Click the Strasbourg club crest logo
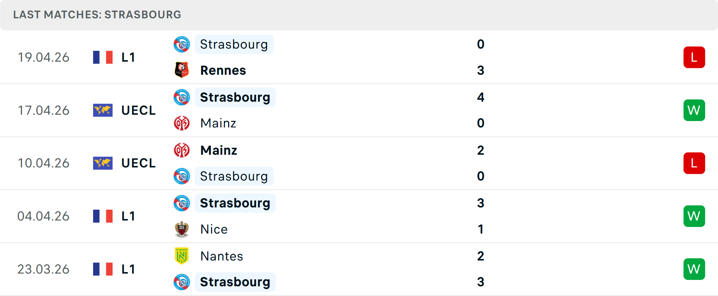 182,44
